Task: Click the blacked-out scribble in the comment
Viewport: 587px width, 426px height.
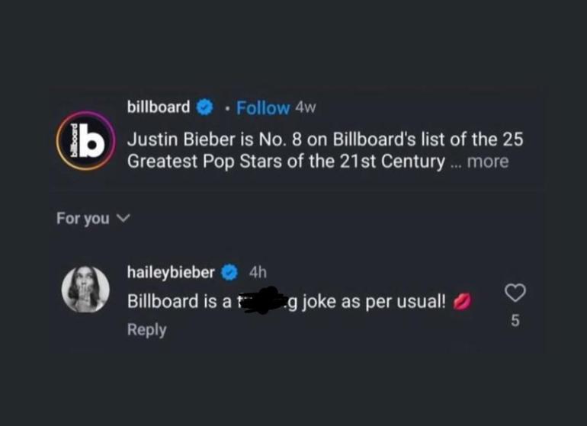Action: pyautogui.click(x=261, y=302)
